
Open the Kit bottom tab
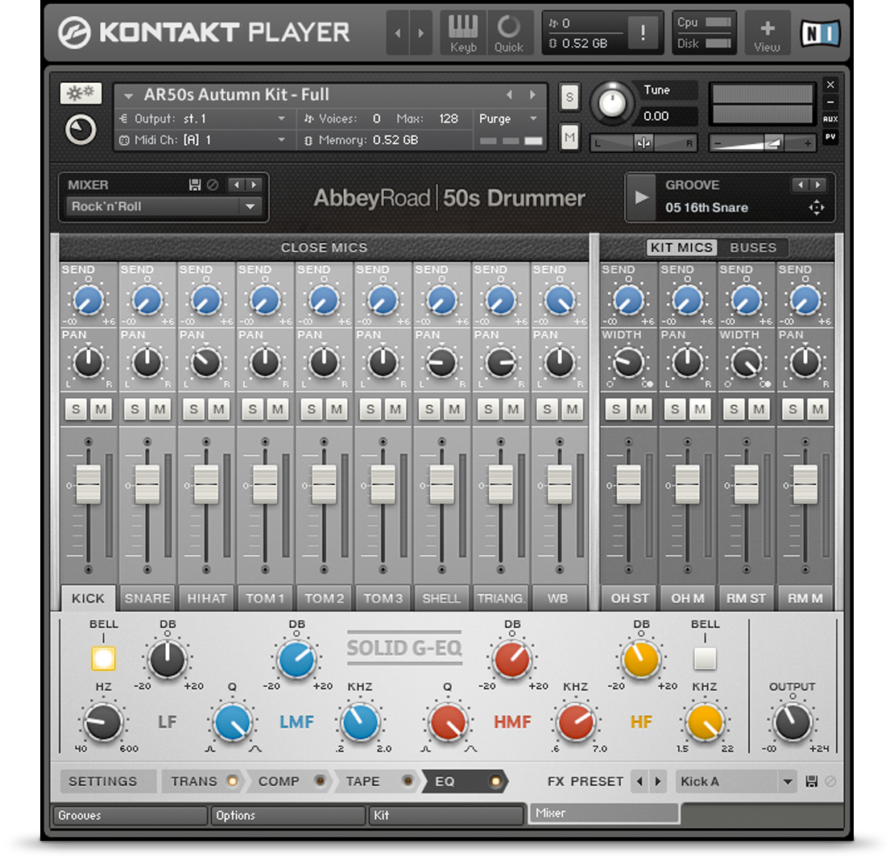(446, 815)
